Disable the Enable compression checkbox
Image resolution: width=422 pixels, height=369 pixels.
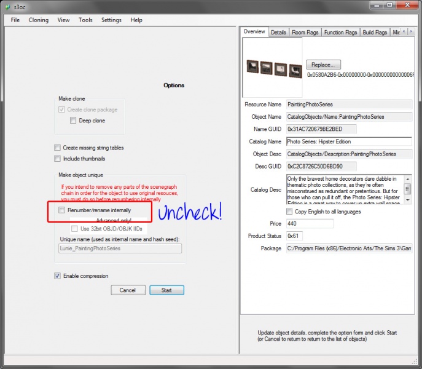click(x=58, y=276)
